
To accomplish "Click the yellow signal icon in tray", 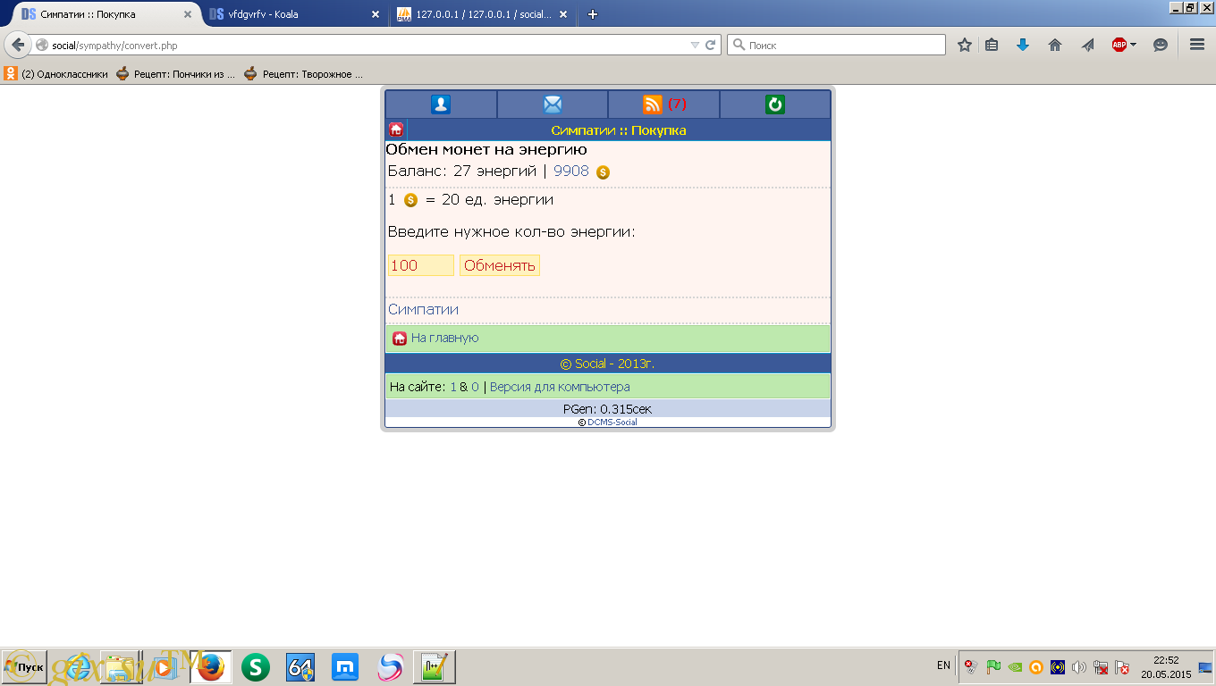I will click(1058, 666).
